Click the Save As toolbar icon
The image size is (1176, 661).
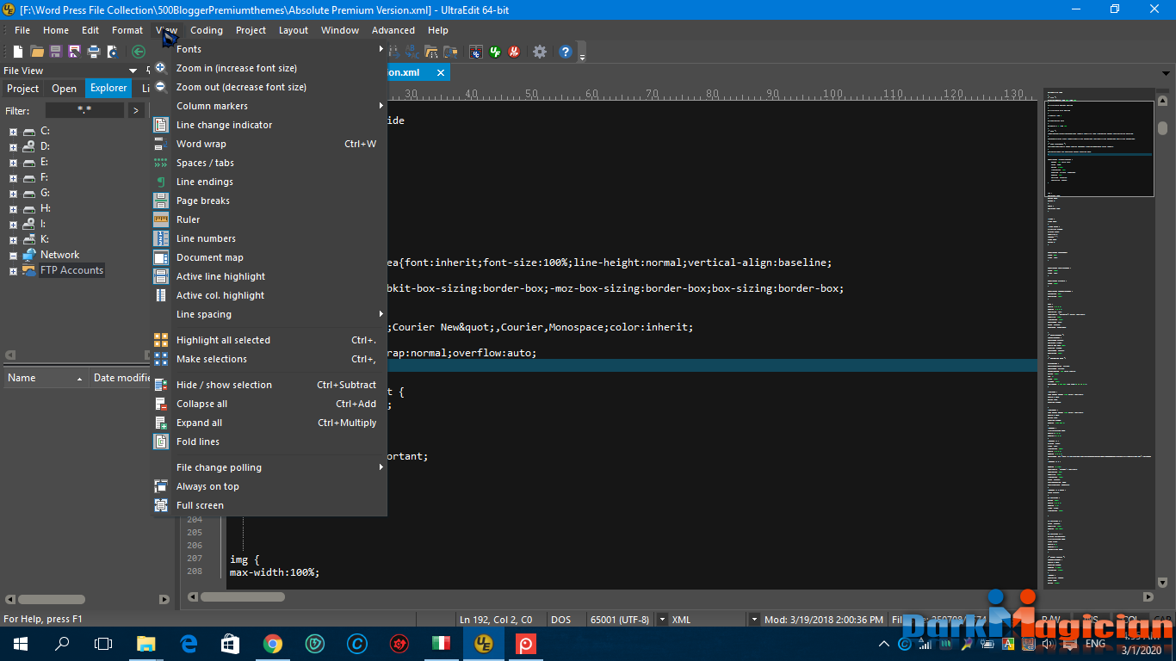[x=75, y=52]
